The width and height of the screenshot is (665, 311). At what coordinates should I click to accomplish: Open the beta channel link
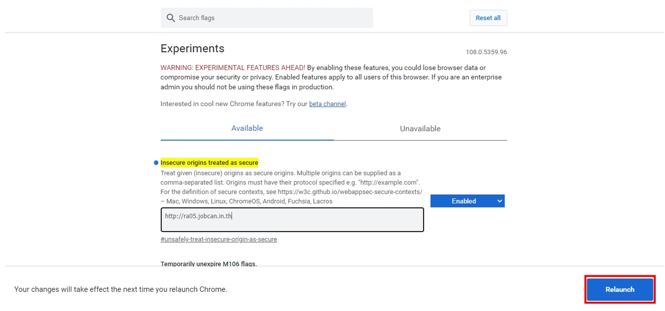pos(327,104)
